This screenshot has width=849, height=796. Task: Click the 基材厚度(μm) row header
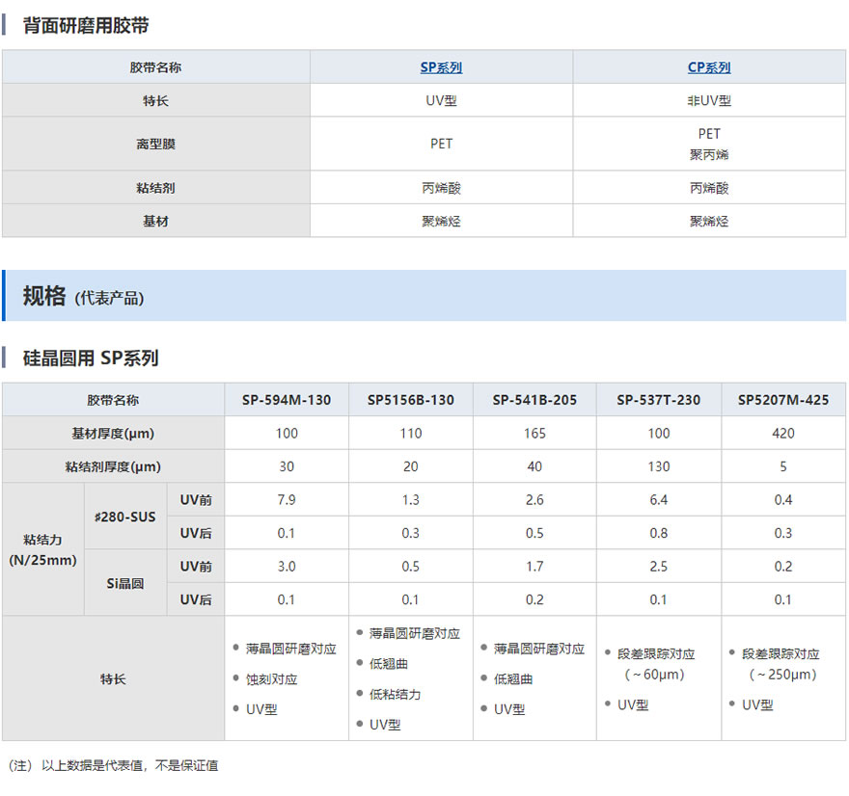coord(113,433)
